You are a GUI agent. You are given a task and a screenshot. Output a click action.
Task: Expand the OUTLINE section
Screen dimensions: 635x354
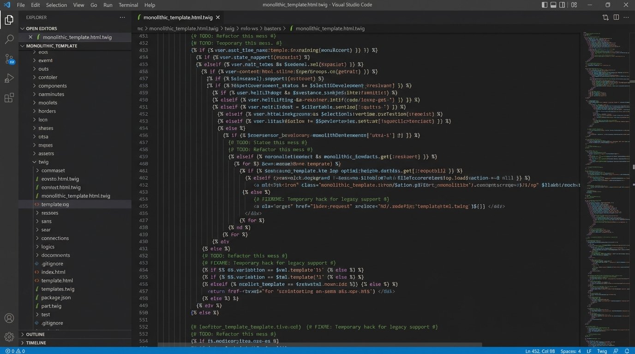(x=36, y=335)
